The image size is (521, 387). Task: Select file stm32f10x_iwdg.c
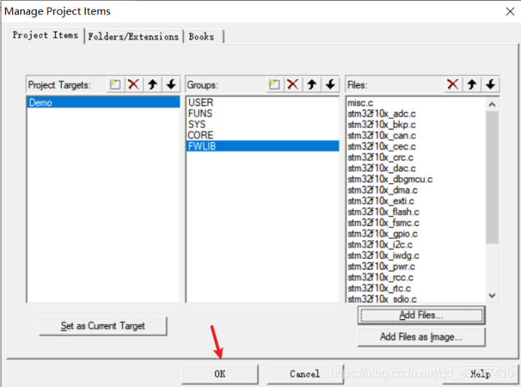pyautogui.click(x=416, y=255)
